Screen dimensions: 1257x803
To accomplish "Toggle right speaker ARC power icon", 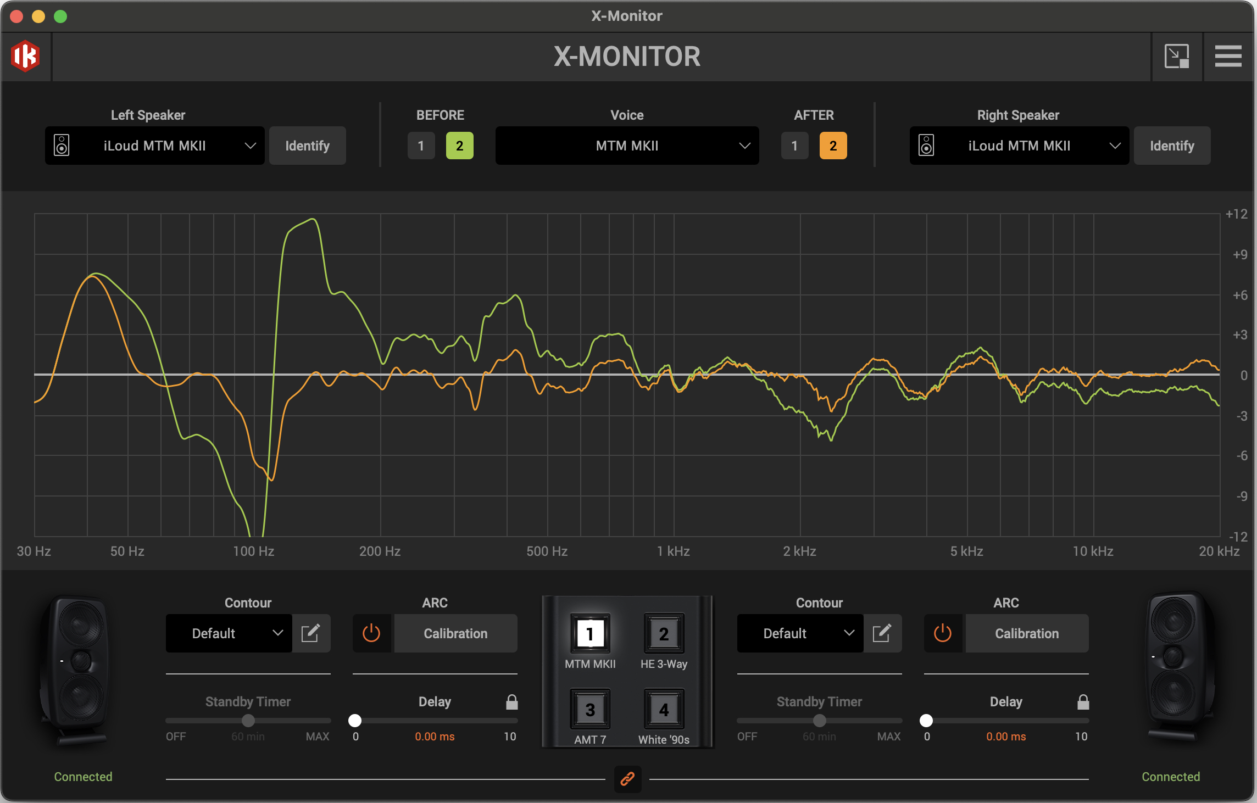I will (943, 633).
